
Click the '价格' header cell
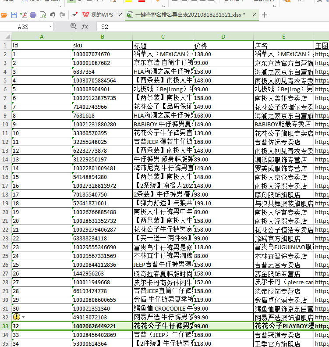click(223, 45)
